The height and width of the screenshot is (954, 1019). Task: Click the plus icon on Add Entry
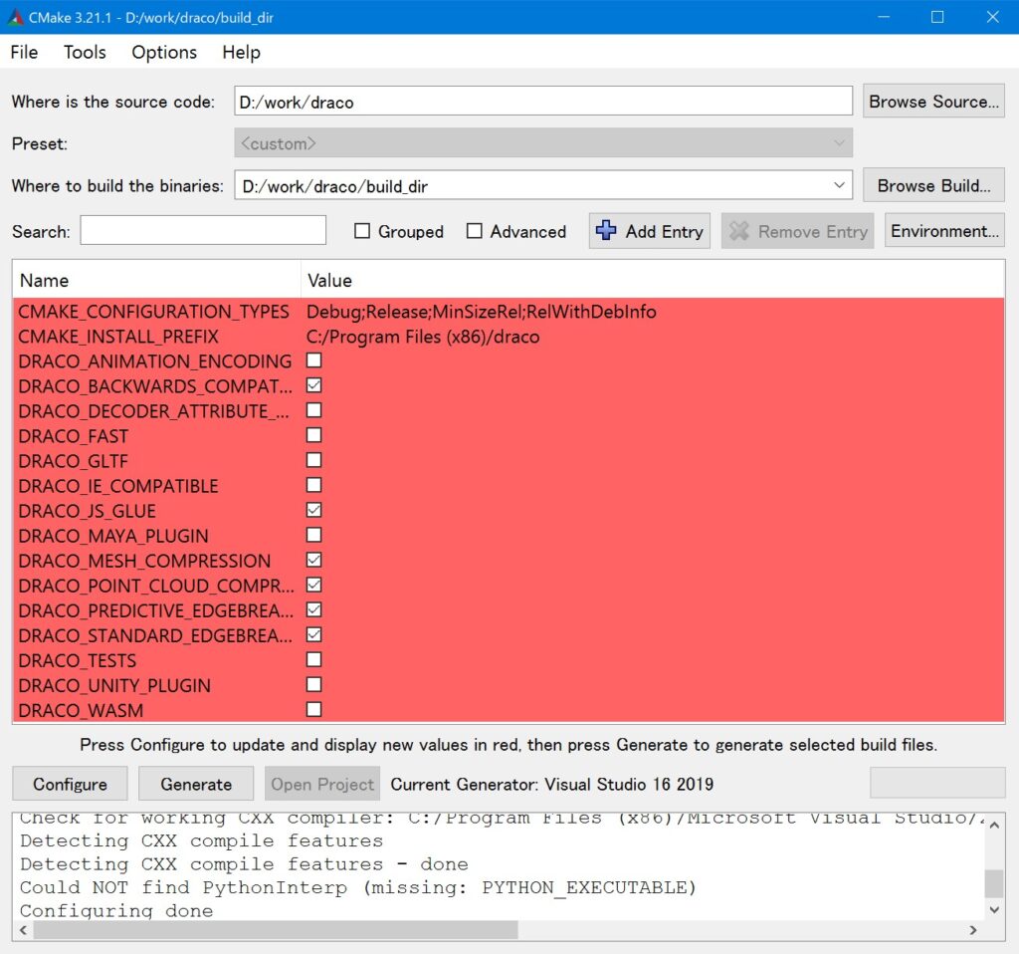pos(606,230)
